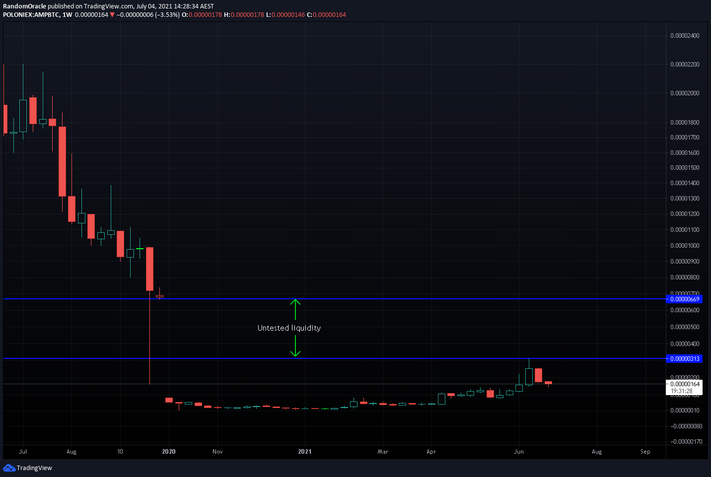
Task: Click the Apr label on time axis
Action: [431, 452]
